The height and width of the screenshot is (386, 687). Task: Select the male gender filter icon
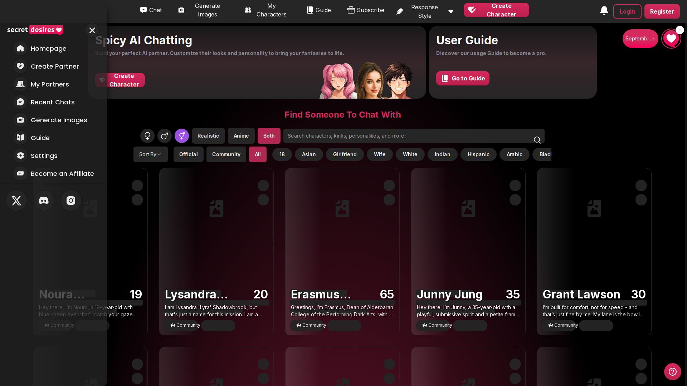(x=165, y=136)
